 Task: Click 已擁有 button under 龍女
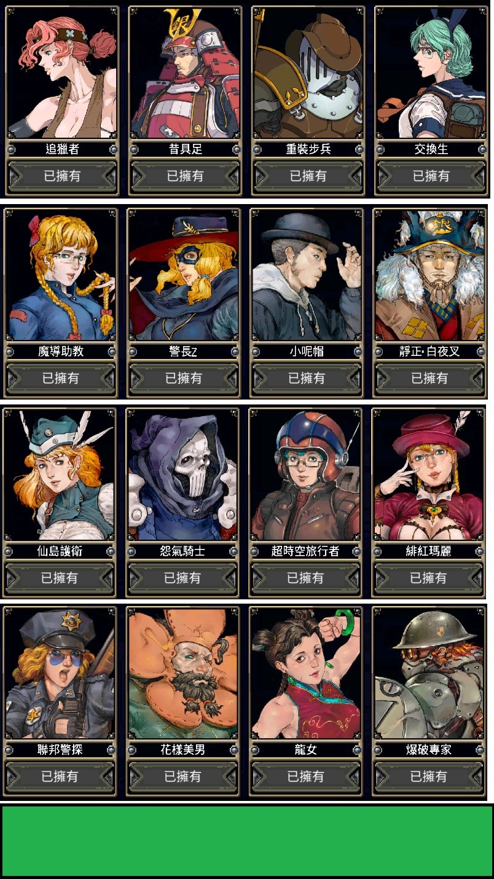[305, 777]
